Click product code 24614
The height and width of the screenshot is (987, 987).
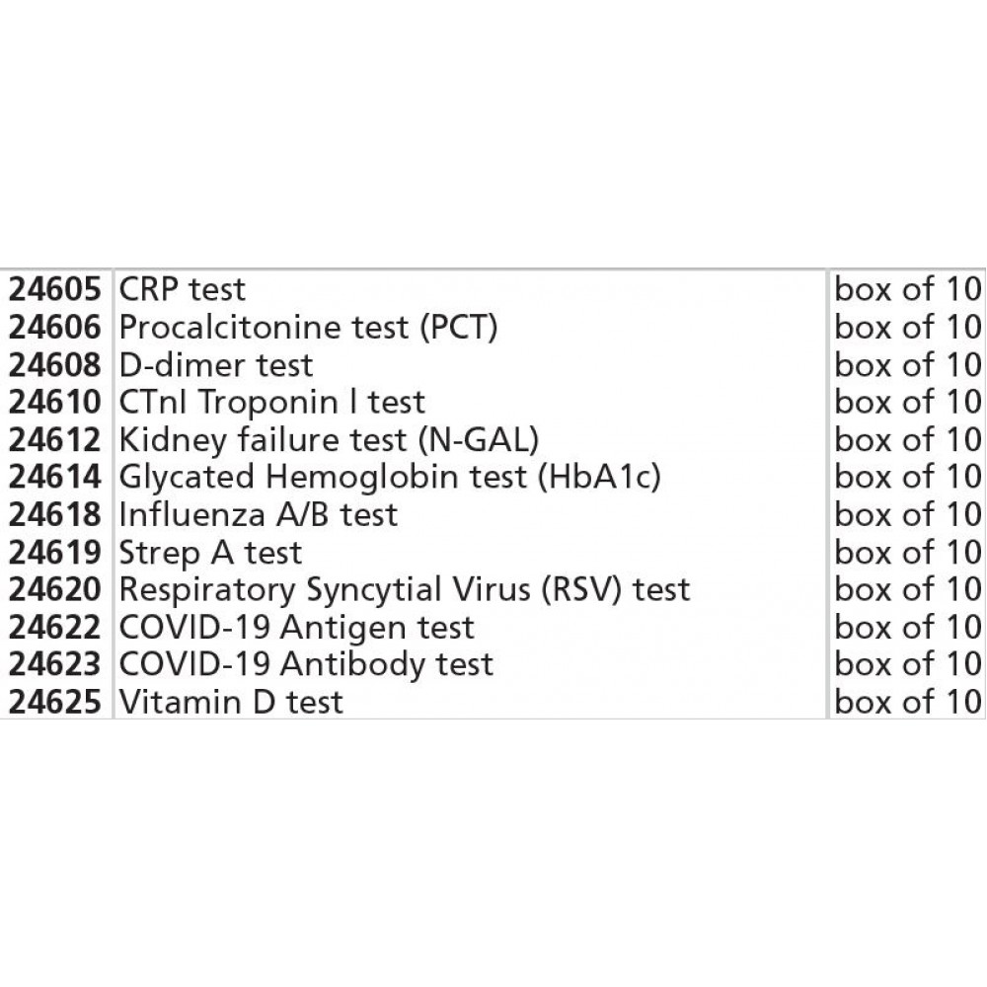[x=55, y=477]
